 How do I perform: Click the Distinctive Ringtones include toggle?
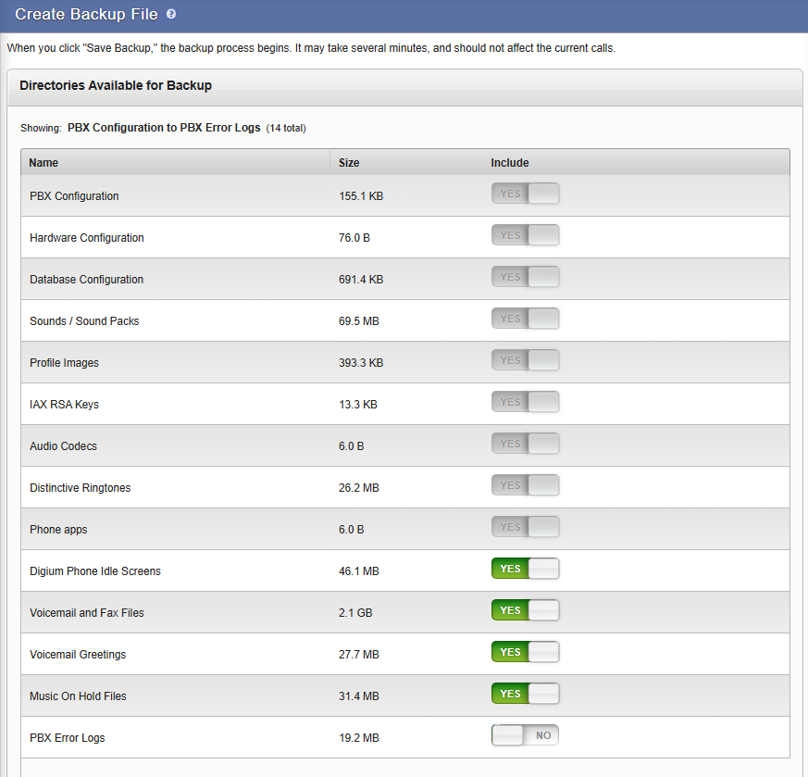coord(525,485)
